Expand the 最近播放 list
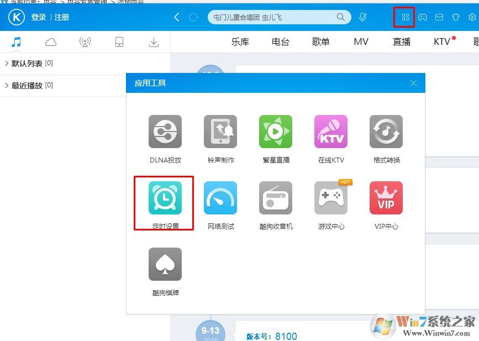The width and height of the screenshot is (479, 341). point(28,86)
